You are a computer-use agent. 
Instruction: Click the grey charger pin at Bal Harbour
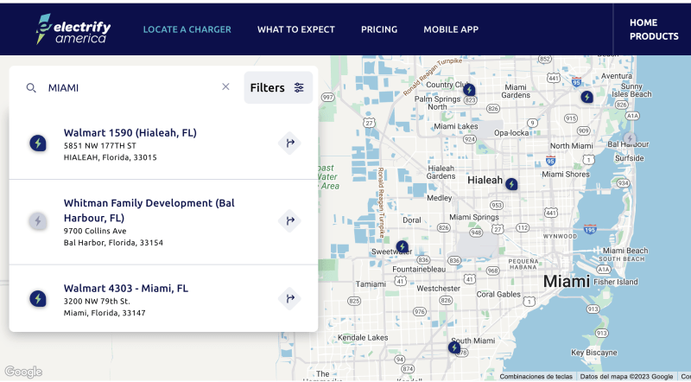tap(630, 138)
